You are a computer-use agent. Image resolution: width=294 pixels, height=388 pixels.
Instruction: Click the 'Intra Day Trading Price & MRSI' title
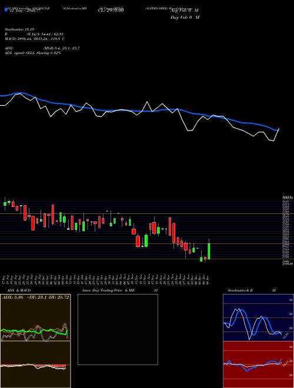[x=120, y=290]
